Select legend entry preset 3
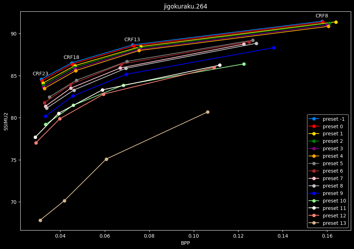Screen dimensions: 354x249 coord(326,148)
